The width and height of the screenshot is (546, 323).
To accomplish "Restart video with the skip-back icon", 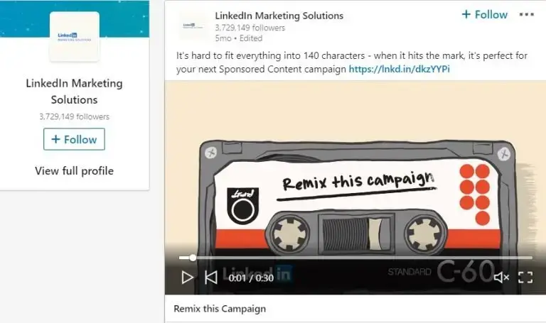I will tap(211, 278).
